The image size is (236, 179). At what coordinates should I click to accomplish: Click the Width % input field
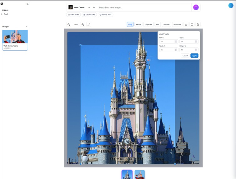click(169, 50)
